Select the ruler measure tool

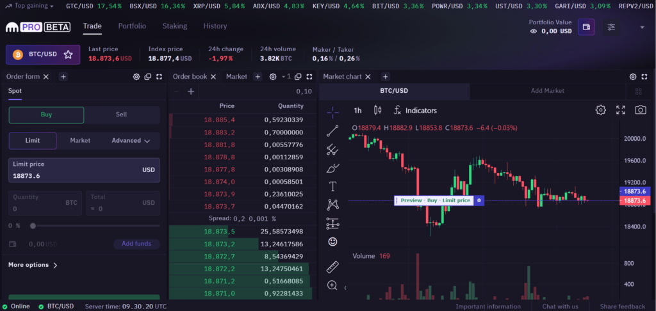(x=332, y=267)
